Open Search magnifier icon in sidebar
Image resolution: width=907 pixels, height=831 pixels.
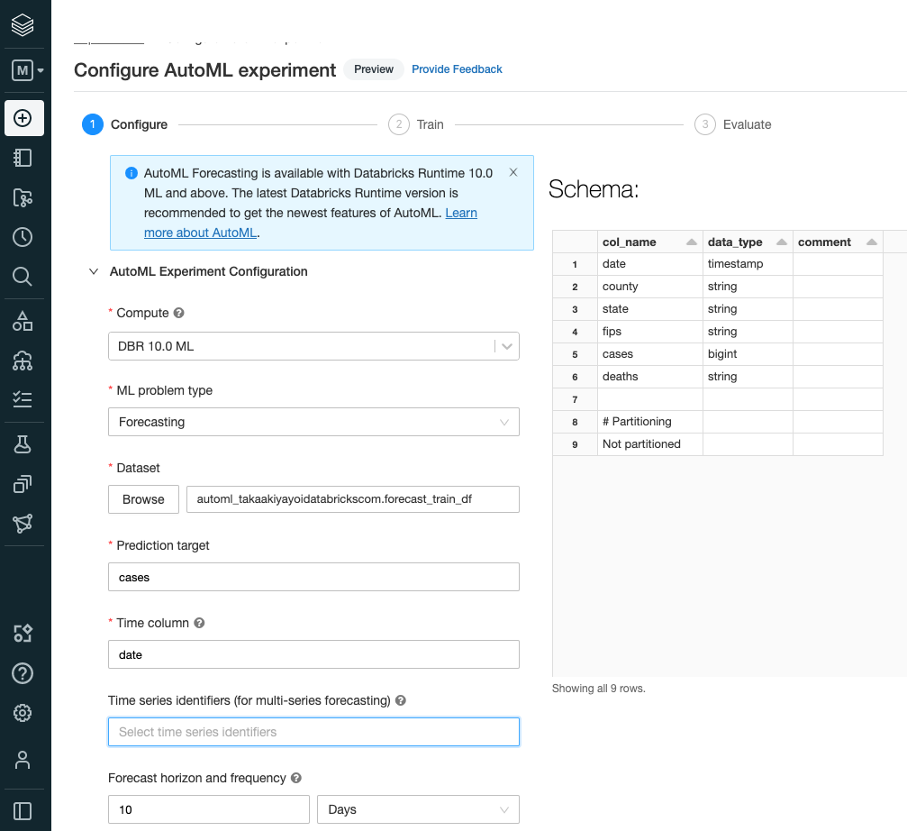tap(23, 276)
